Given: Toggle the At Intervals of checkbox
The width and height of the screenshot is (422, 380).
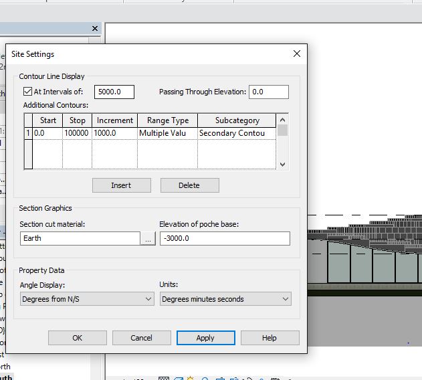Looking at the screenshot, I should [27, 92].
